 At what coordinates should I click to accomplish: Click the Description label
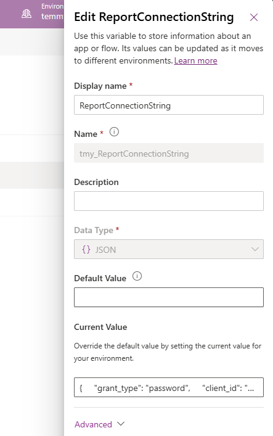pyautogui.click(x=97, y=182)
